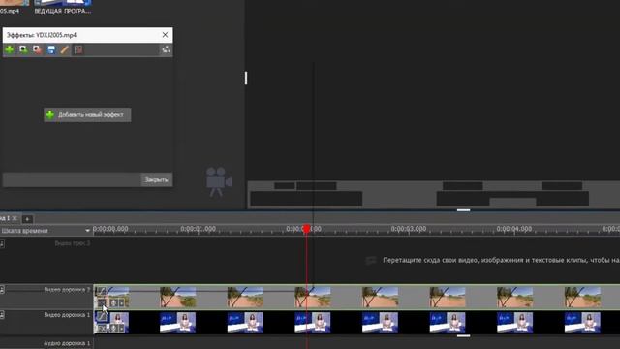Select the ВЕДУЩАЯ ПРОГРА... clip in the bin
This screenshot has width=620, height=349.
click(x=63, y=8)
